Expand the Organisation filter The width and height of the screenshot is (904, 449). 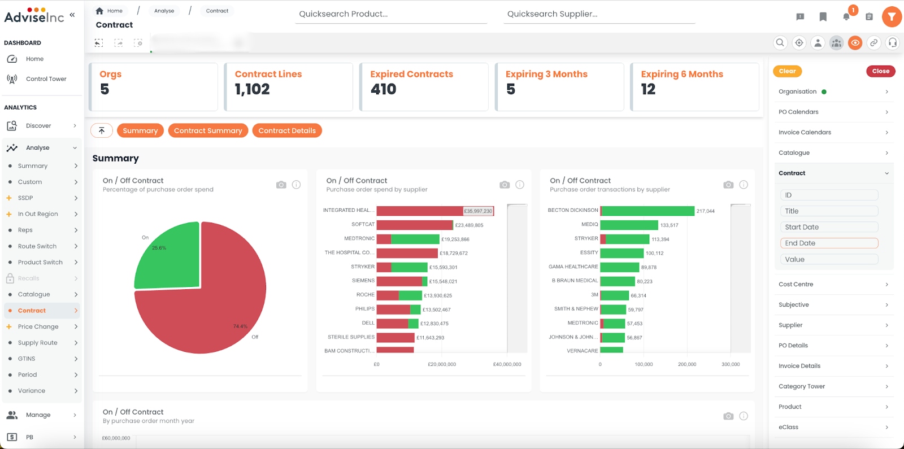point(833,91)
